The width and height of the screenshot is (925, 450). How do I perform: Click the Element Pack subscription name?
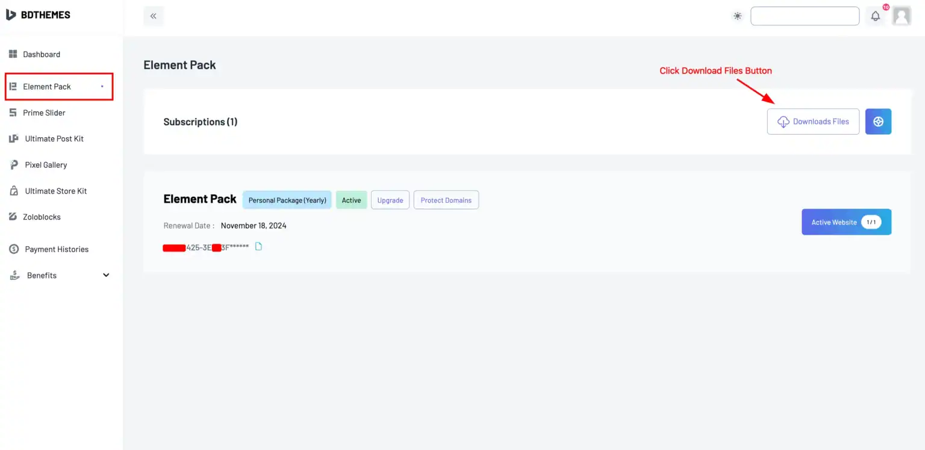(x=200, y=199)
